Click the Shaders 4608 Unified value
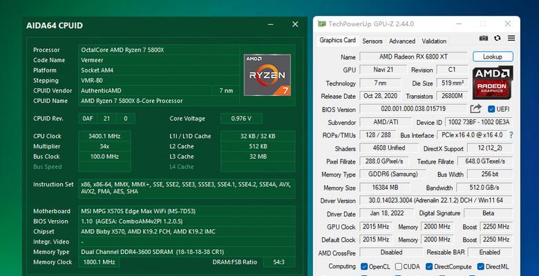Image resolution: width=539 pixels, height=276 pixels. (389, 148)
